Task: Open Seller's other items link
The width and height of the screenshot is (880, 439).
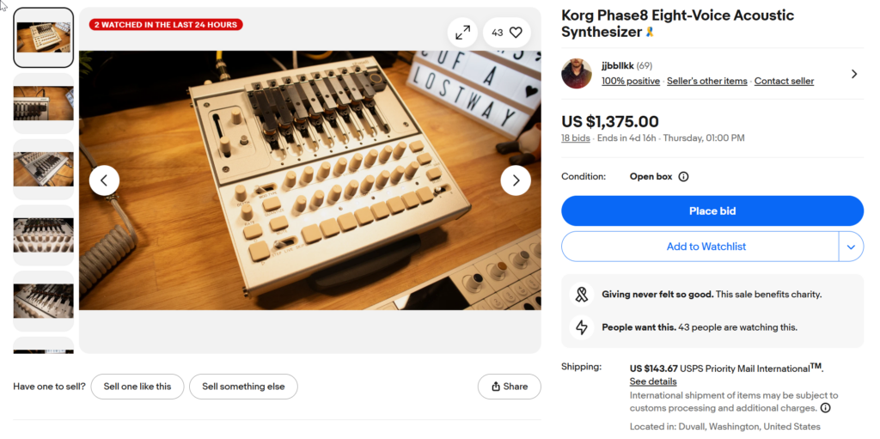Action: pyautogui.click(x=706, y=81)
